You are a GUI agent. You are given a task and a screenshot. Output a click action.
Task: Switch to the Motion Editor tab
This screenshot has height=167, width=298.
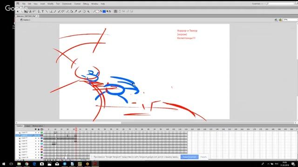tap(37, 126)
